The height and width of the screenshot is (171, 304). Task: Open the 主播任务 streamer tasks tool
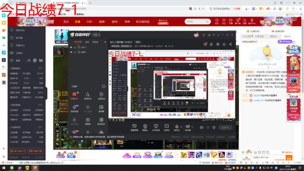click(101, 96)
